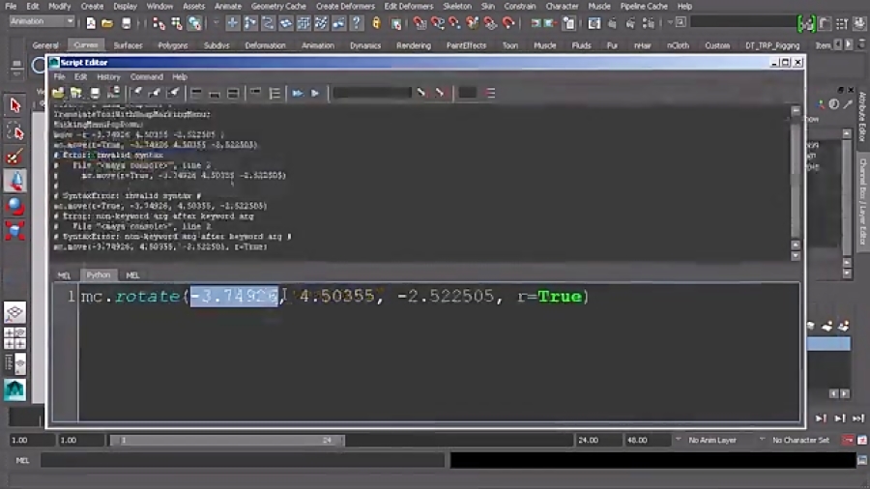This screenshot has height=489, width=870.
Task: Click Script Editor Open Script icon
Action: pos(58,93)
